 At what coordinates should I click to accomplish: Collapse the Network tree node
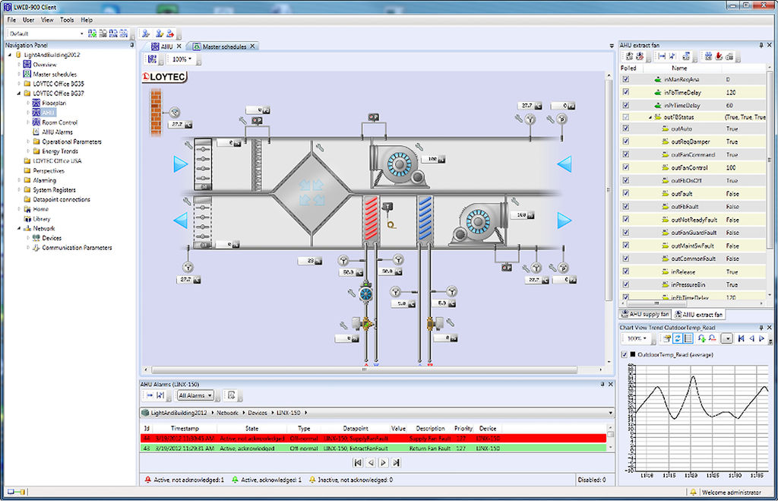pyautogui.click(x=19, y=228)
